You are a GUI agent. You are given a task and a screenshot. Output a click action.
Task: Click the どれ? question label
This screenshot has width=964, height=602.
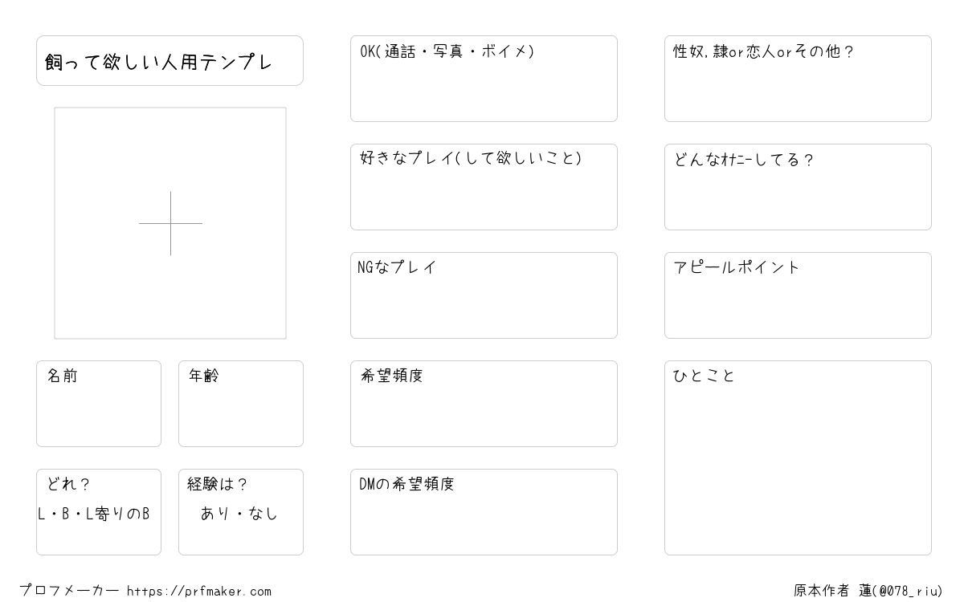point(68,484)
